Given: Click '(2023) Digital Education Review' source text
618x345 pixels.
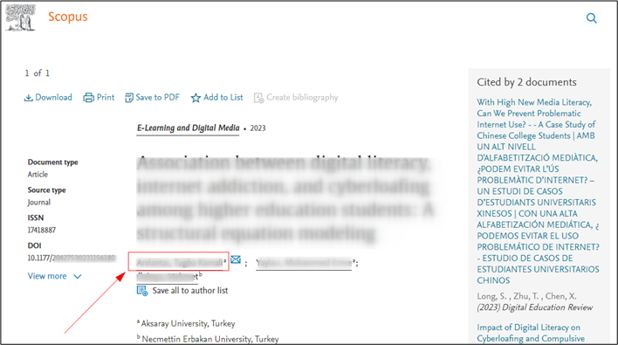Looking at the screenshot, I should click(535, 307).
